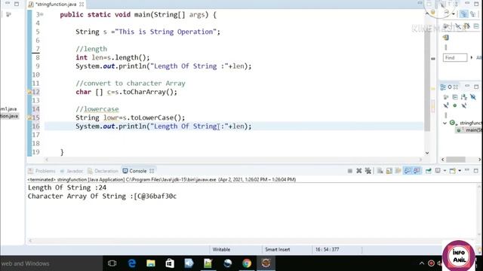Minimize the Outline panel
This screenshot has height=271, width=483.
click(467, 87)
